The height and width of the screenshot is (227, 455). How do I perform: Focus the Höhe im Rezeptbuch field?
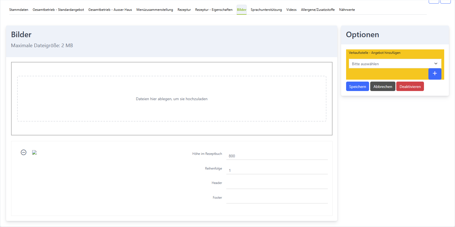(277, 156)
